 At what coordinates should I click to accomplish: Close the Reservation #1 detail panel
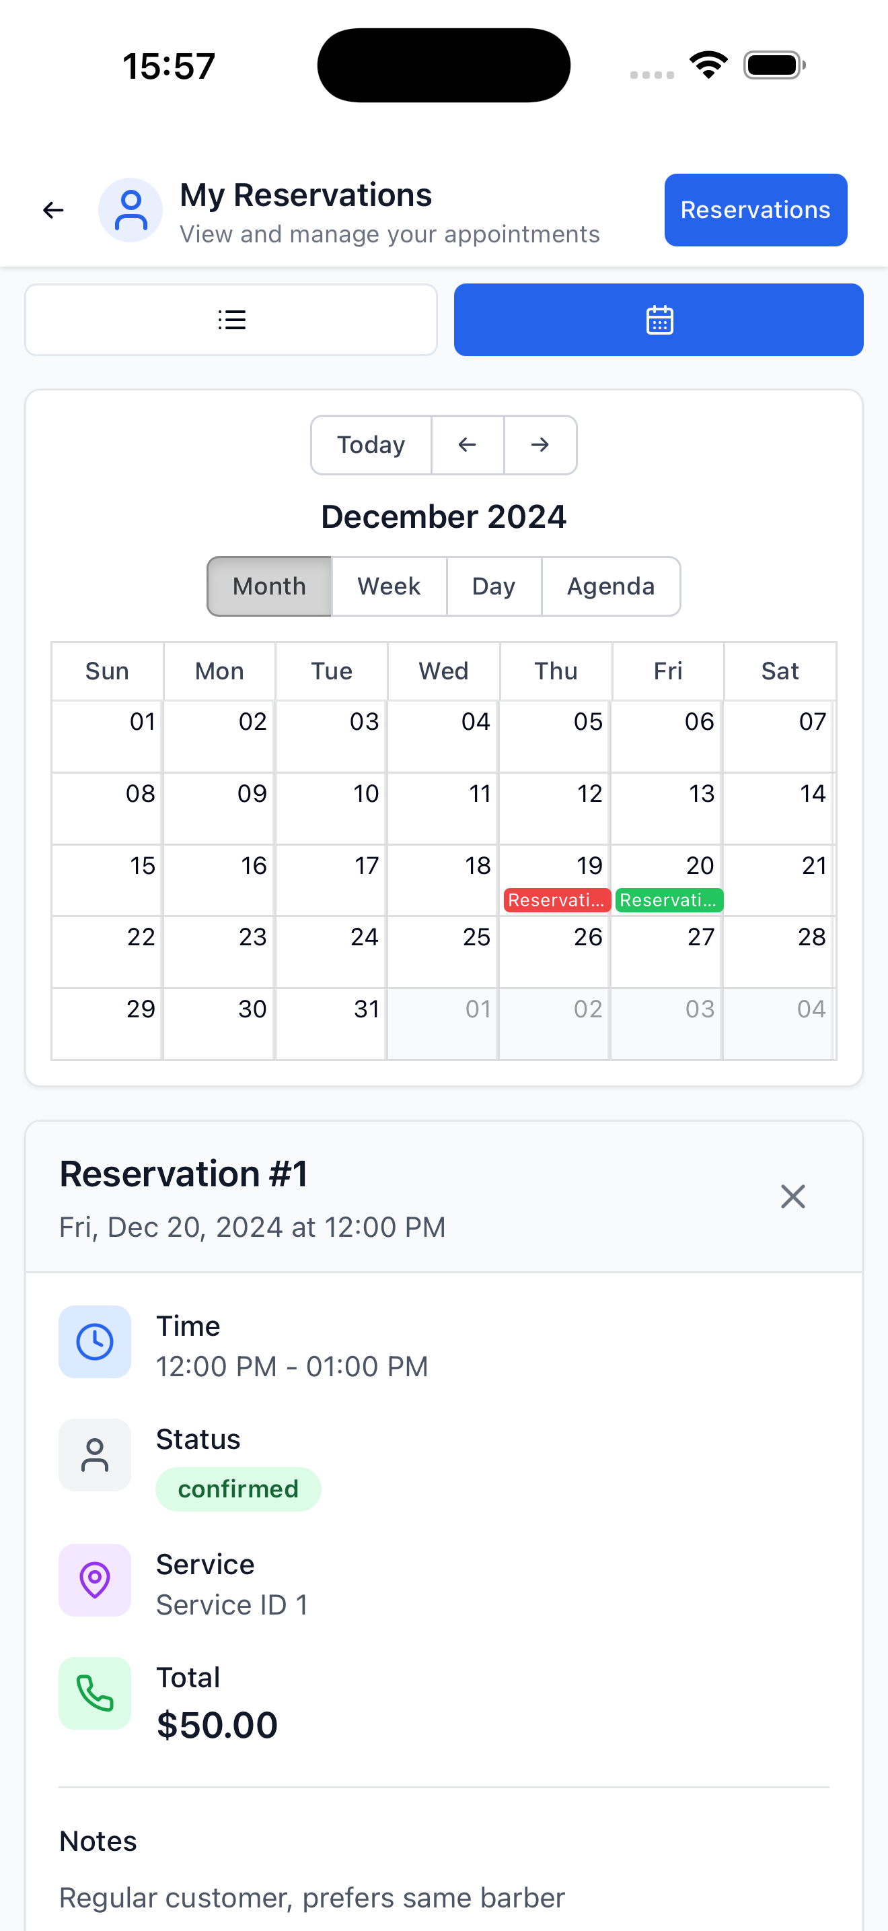point(792,1196)
